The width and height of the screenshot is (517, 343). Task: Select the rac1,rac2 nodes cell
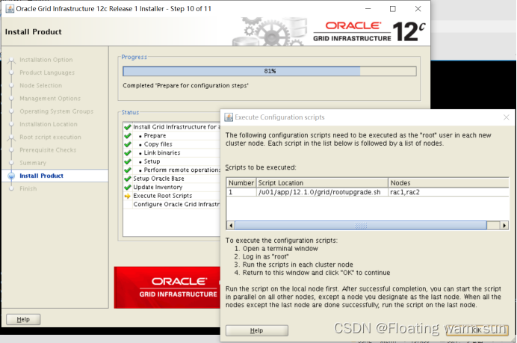tap(448, 192)
